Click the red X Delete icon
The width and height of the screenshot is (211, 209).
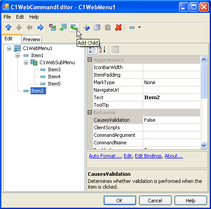(x=118, y=27)
